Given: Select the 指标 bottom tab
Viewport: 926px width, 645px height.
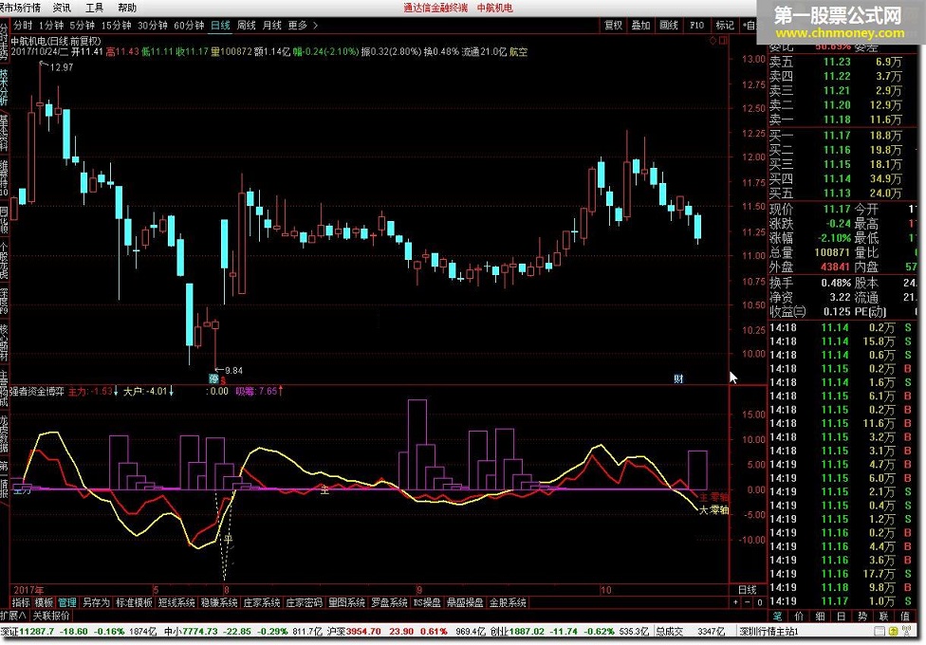Looking at the screenshot, I should [21, 603].
